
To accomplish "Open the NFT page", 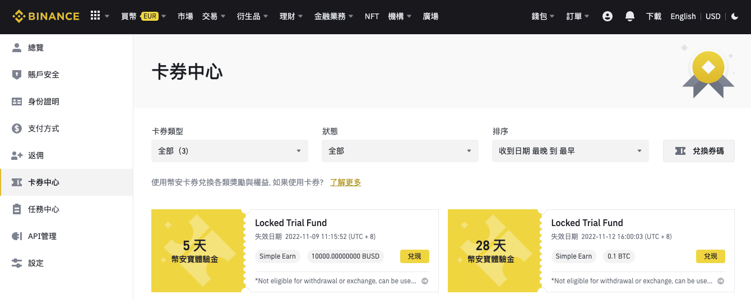I will point(372,16).
